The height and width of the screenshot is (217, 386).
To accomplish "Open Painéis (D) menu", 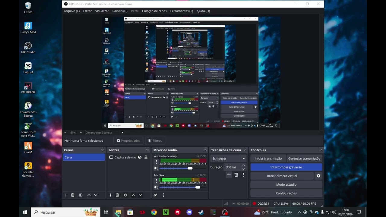I will coord(120,11).
